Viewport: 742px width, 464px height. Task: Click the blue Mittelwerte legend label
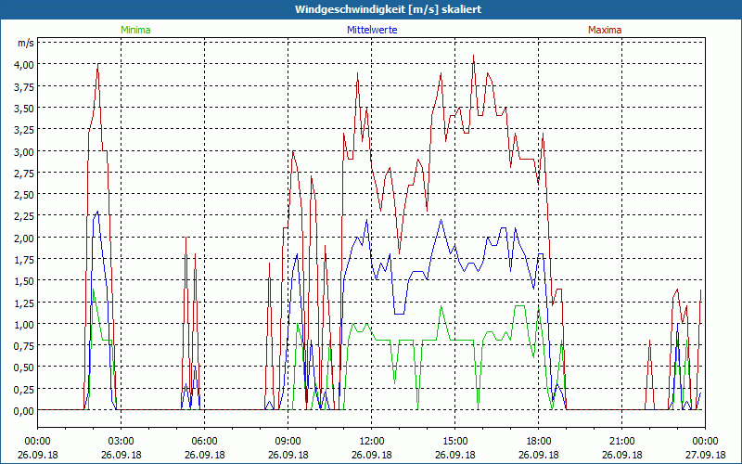(x=372, y=30)
